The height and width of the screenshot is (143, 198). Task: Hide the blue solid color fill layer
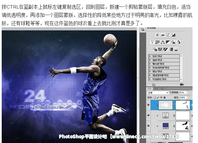point(149,126)
